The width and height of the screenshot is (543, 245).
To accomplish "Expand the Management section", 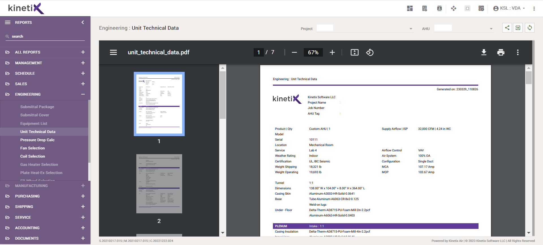I will pos(83,63).
